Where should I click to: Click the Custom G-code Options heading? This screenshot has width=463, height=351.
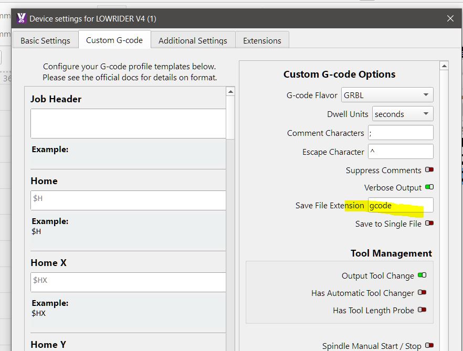click(x=339, y=75)
